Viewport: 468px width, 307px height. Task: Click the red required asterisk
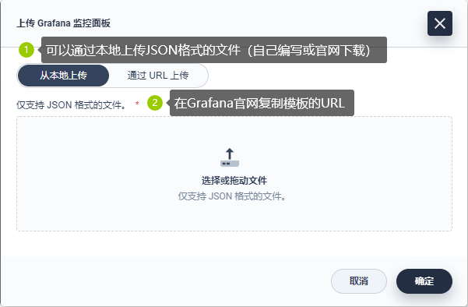click(x=137, y=104)
